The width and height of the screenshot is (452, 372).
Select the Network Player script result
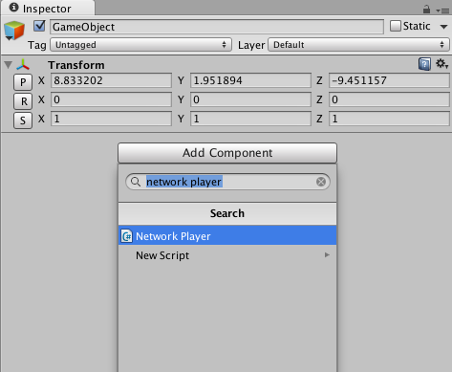[x=227, y=236]
